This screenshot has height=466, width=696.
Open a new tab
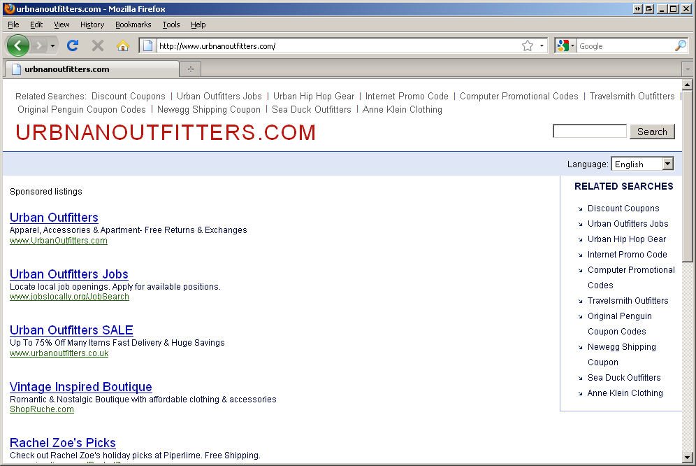coord(191,69)
